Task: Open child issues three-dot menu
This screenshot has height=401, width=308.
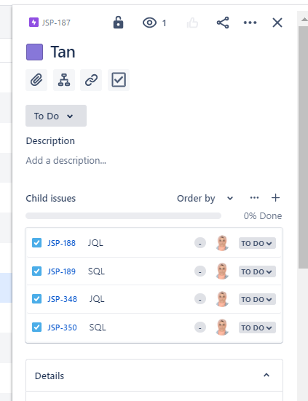Action: tap(254, 198)
